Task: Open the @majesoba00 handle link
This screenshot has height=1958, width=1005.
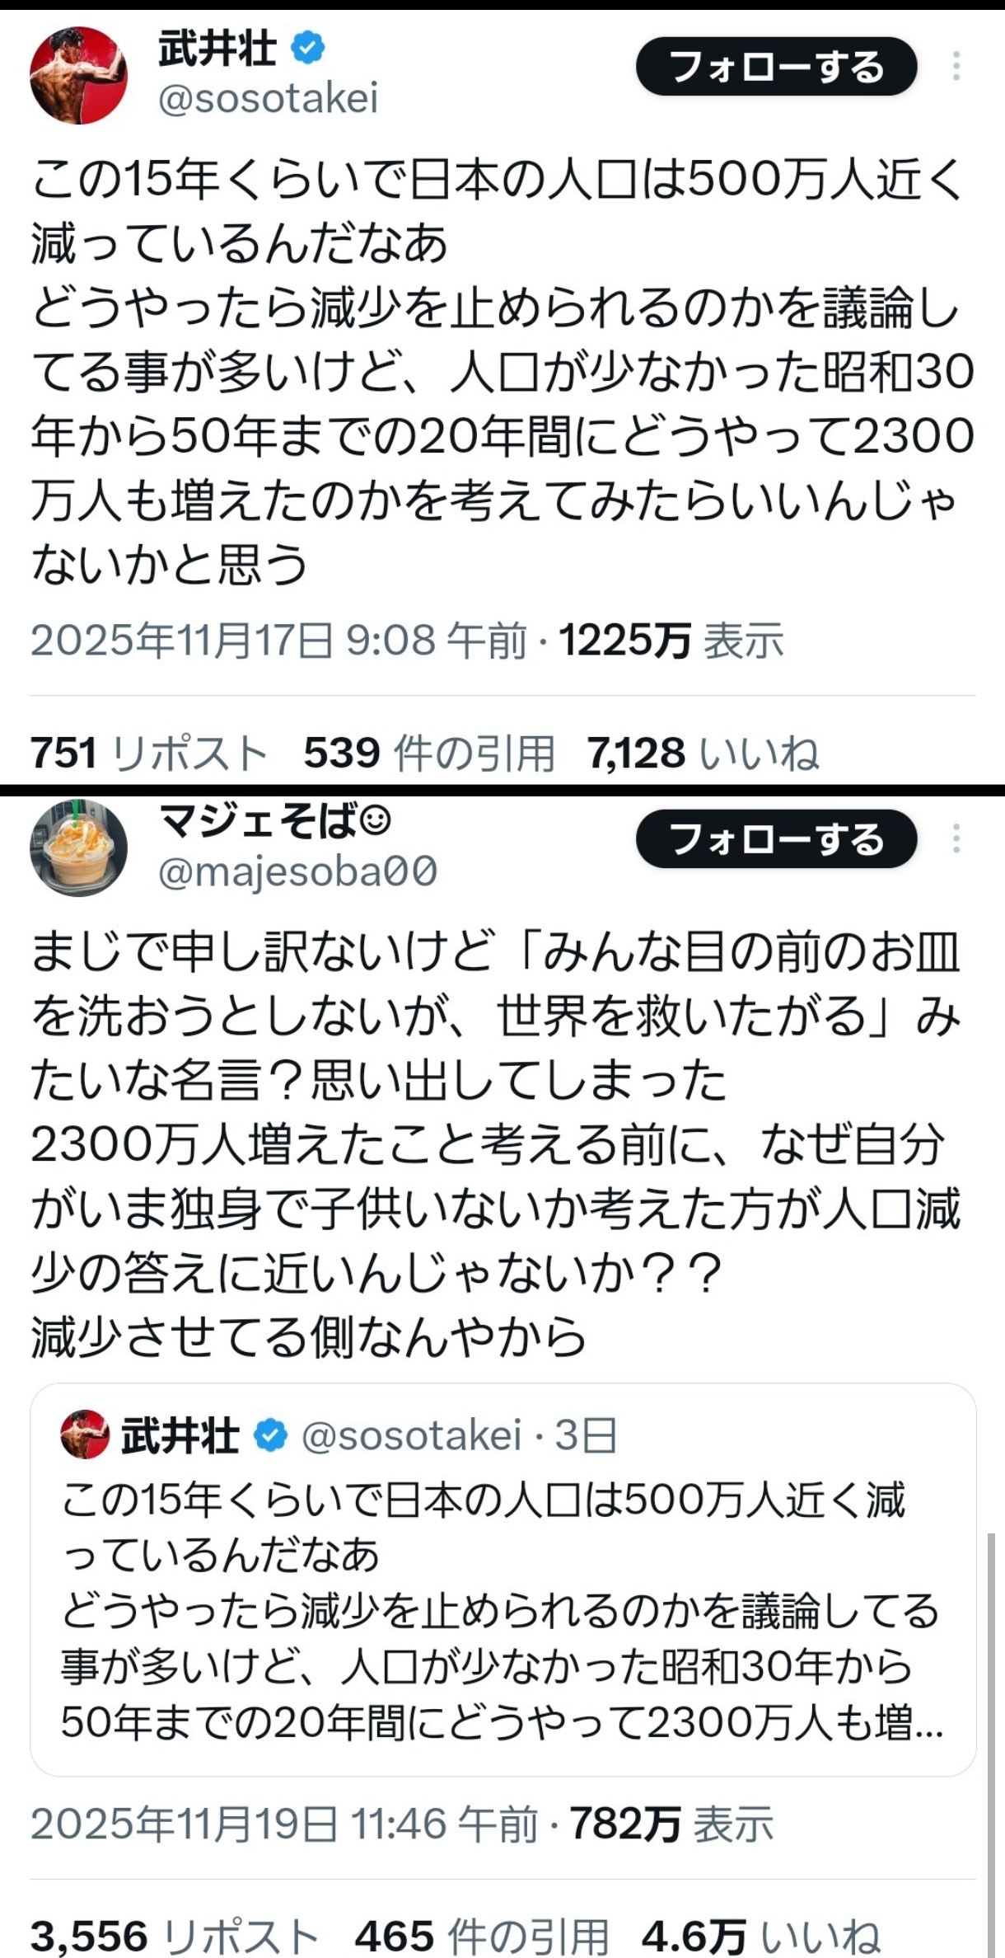Action: pos(297,872)
